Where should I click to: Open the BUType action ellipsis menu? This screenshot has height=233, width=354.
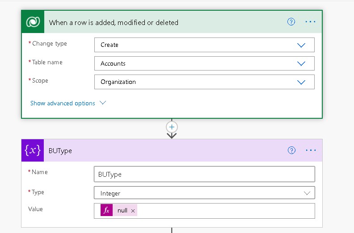tap(311, 150)
